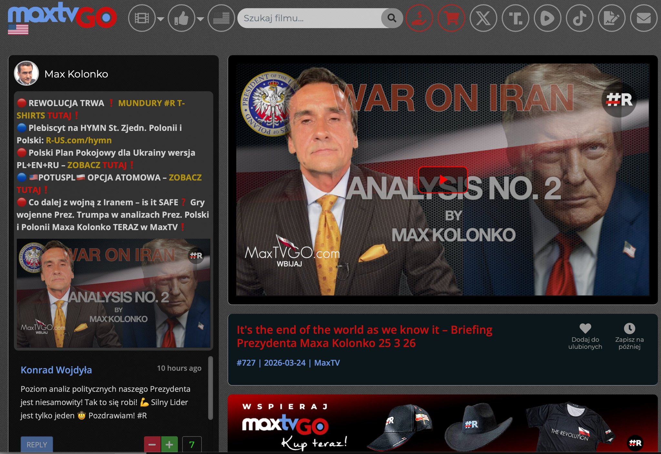
Task: Open the envelope contact icon
Action: pos(644,18)
